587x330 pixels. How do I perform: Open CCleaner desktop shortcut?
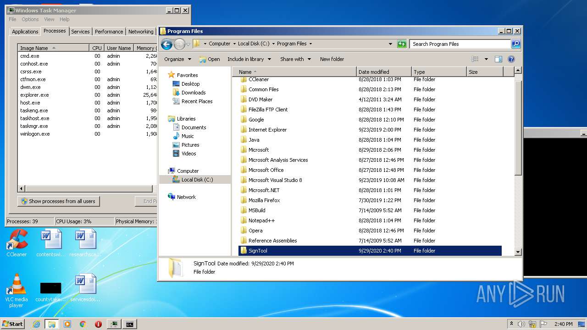(17, 243)
